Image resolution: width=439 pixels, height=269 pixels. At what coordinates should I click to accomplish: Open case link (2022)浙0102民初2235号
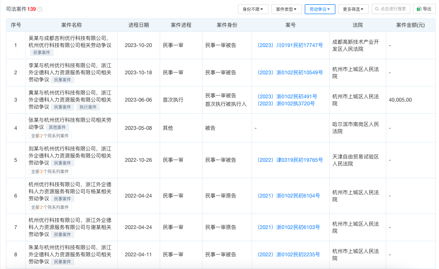[x=289, y=254]
